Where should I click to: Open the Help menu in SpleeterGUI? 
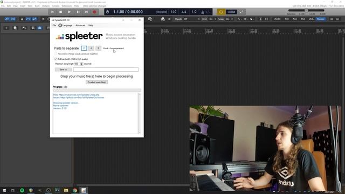tap(91, 25)
